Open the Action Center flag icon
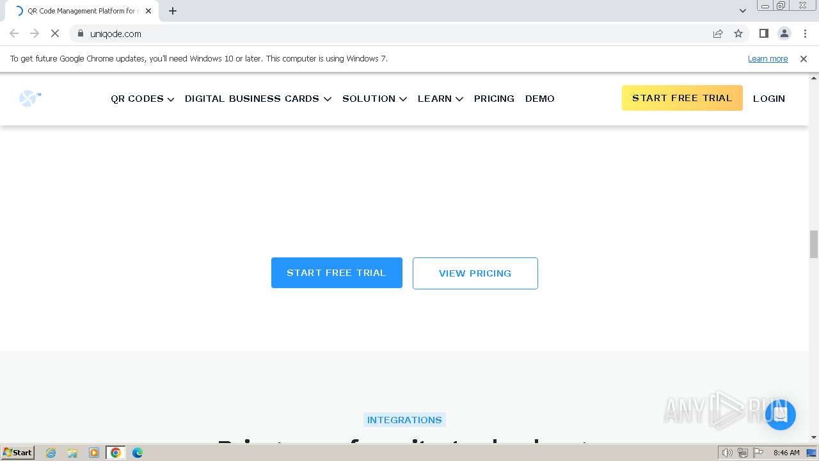 point(758,453)
